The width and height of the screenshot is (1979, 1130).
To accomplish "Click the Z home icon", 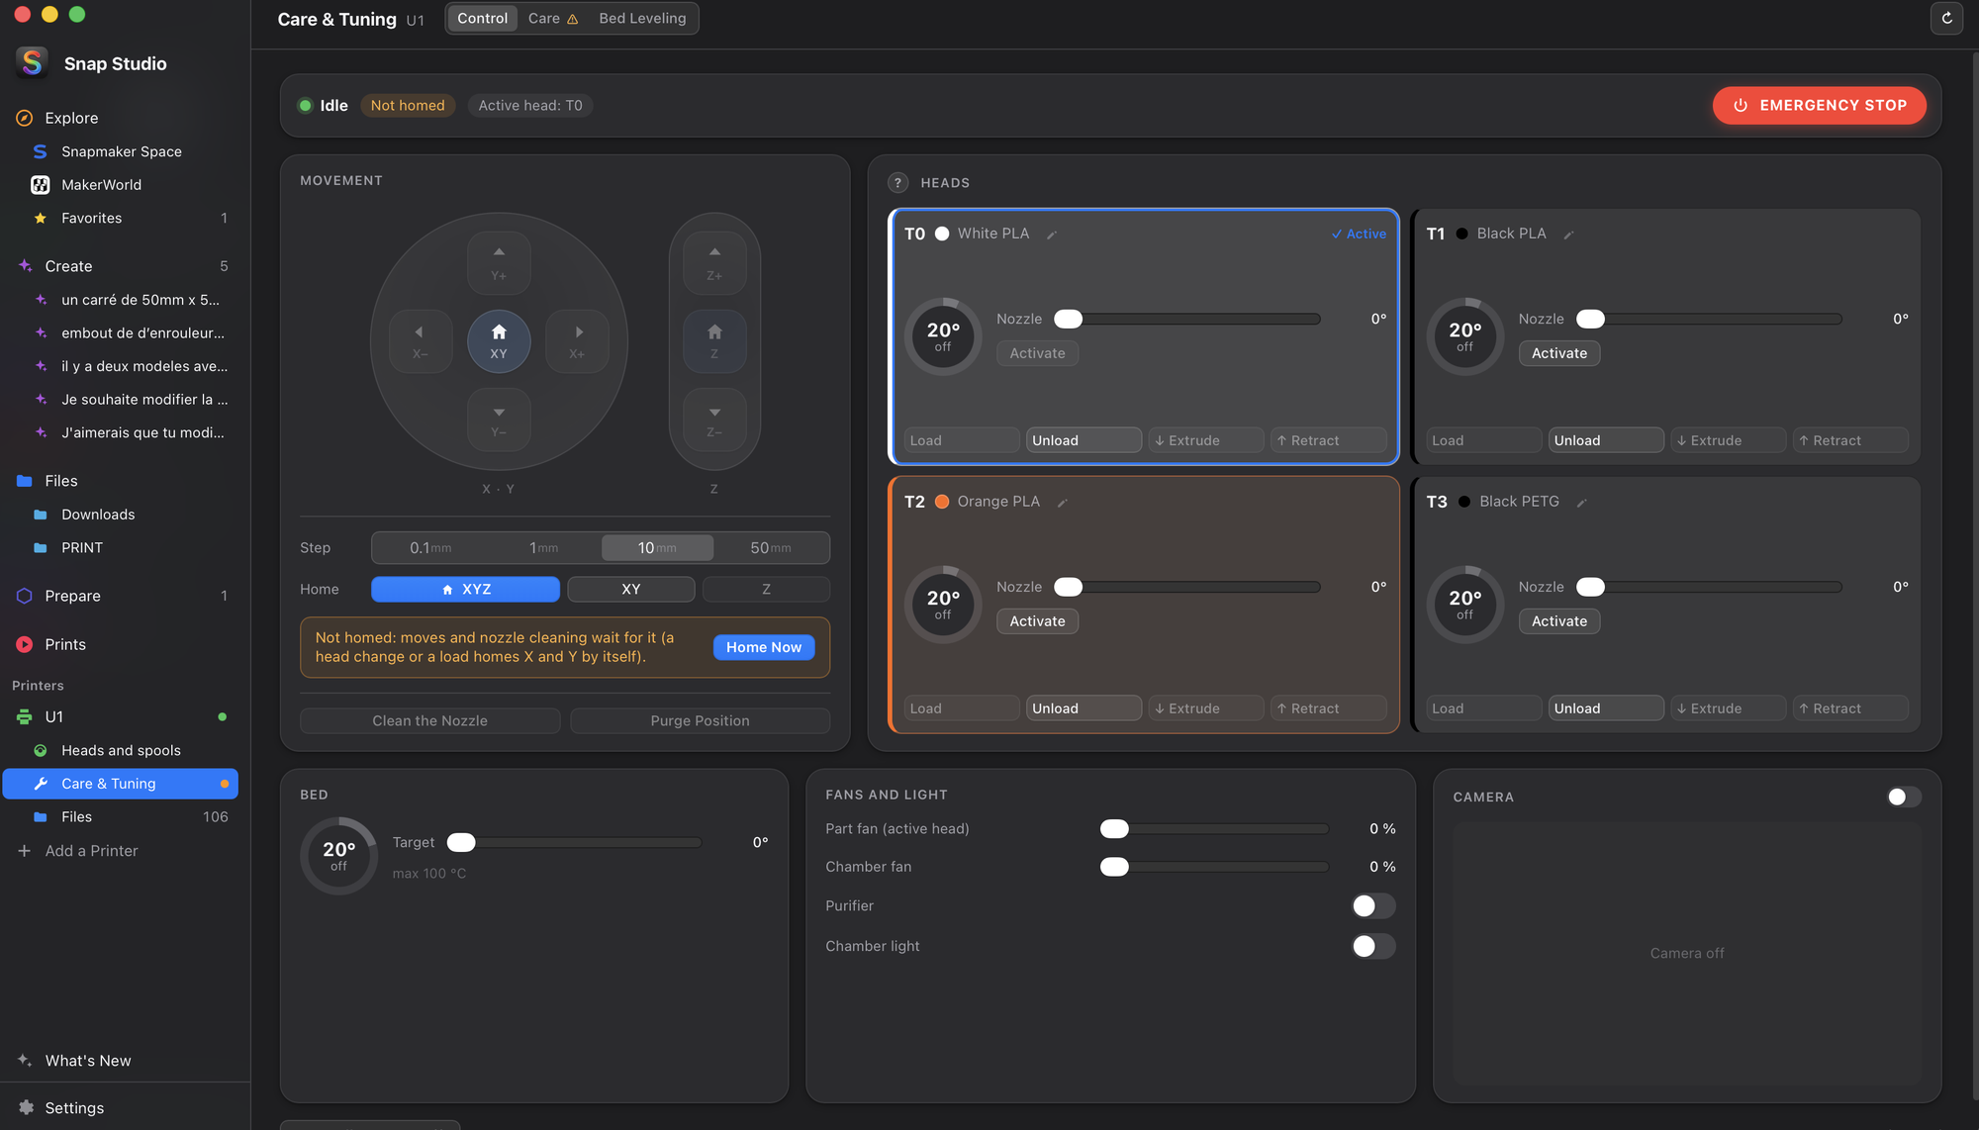I will pyautogui.click(x=714, y=341).
